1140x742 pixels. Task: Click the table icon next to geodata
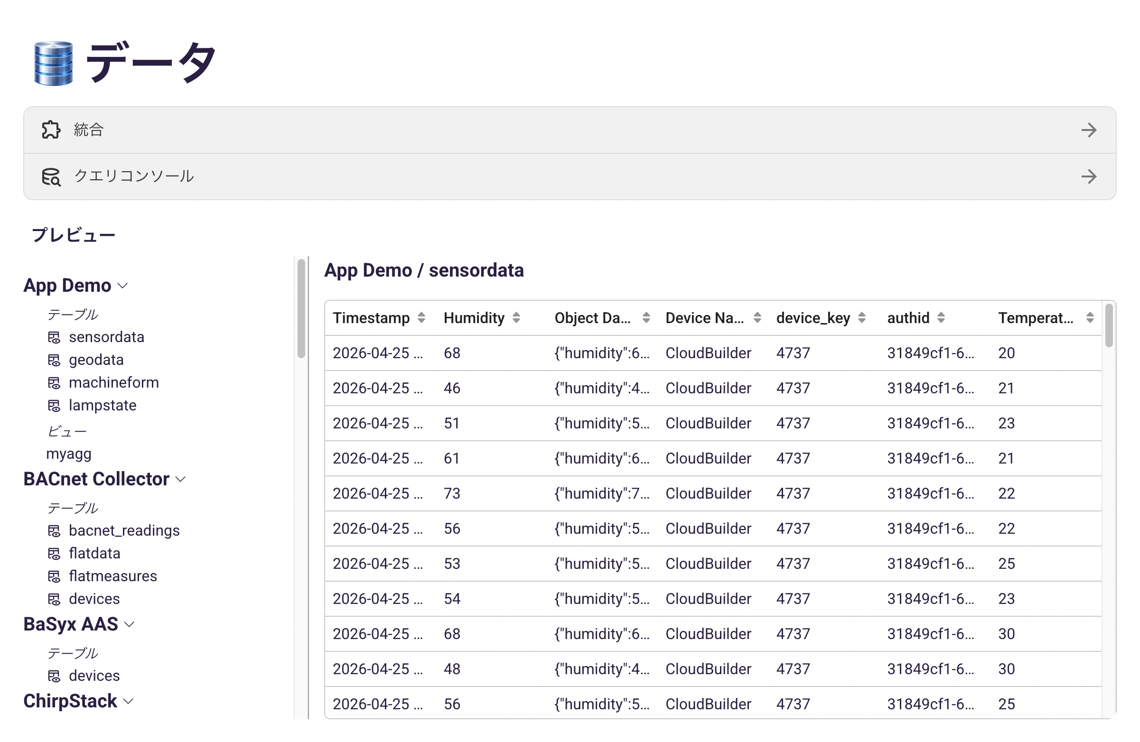tap(54, 360)
